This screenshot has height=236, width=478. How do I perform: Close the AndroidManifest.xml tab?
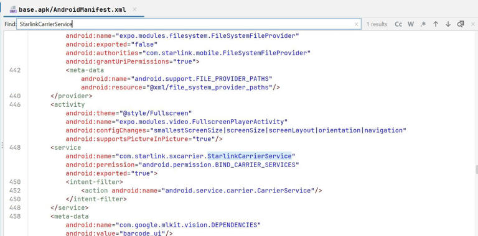pyautogui.click(x=134, y=9)
